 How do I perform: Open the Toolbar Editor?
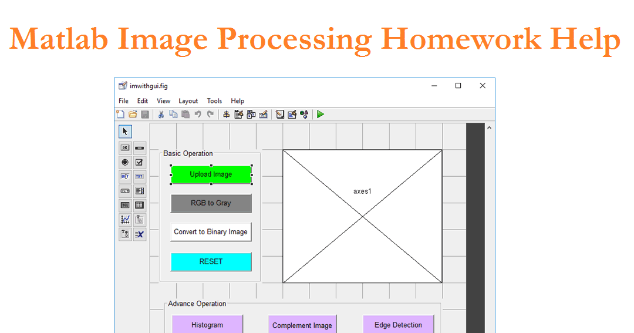click(263, 115)
